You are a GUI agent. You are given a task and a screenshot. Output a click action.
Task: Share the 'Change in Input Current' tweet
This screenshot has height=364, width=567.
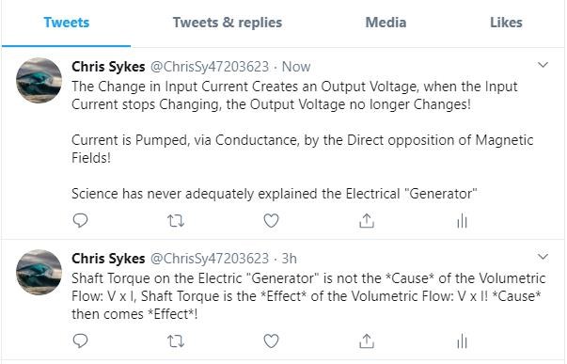coord(367,220)
